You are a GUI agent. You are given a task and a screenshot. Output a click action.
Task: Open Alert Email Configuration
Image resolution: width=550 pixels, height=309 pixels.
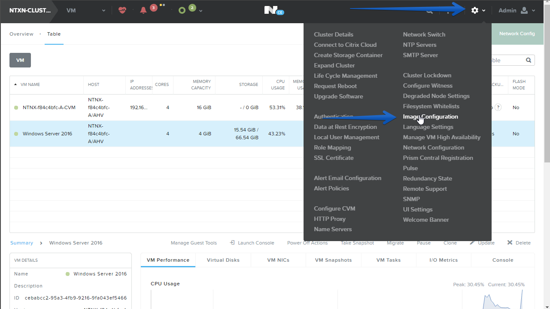tap(347, 178)
